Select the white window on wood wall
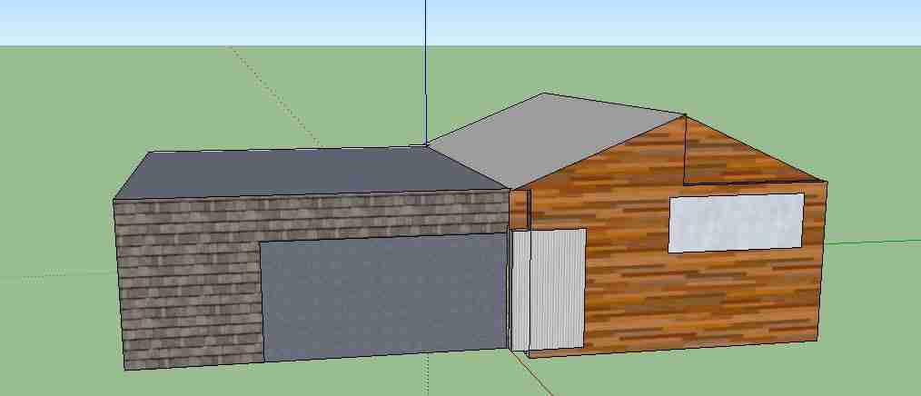921x396 pixels. pos(736,223)
